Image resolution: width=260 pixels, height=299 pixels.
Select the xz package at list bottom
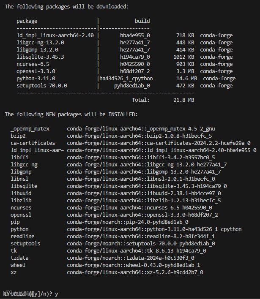tap(14, 272)
